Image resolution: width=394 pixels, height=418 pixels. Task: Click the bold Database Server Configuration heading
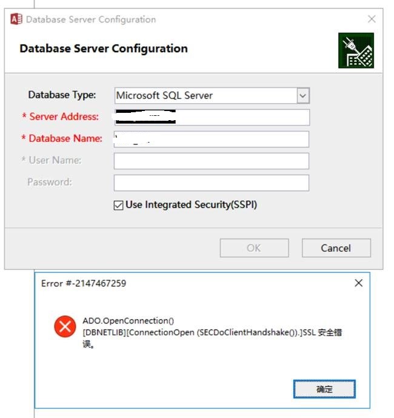tap(104, 49)
